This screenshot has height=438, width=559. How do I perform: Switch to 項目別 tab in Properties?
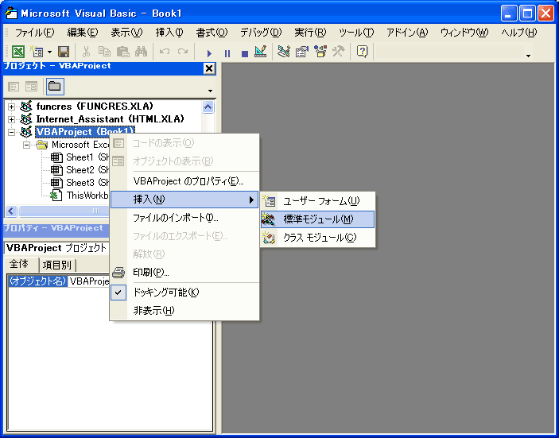(57, 266)
